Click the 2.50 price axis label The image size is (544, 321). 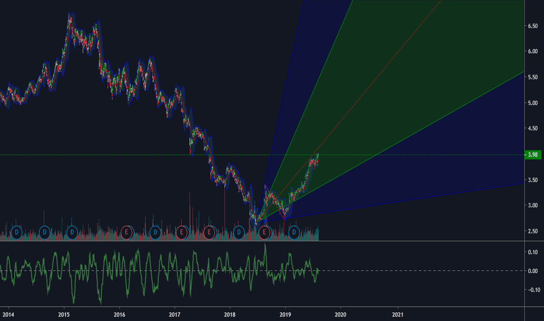(x=532, y=231)
